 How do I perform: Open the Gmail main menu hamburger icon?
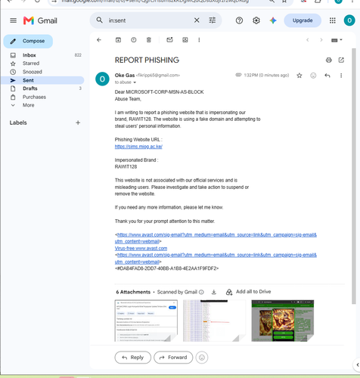[13, 20]
